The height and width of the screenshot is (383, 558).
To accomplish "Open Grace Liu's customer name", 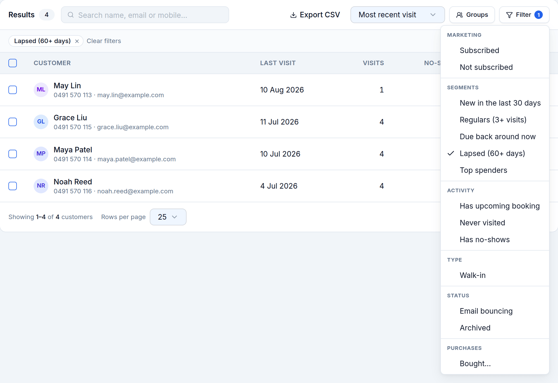I will (x=70, y=118).
